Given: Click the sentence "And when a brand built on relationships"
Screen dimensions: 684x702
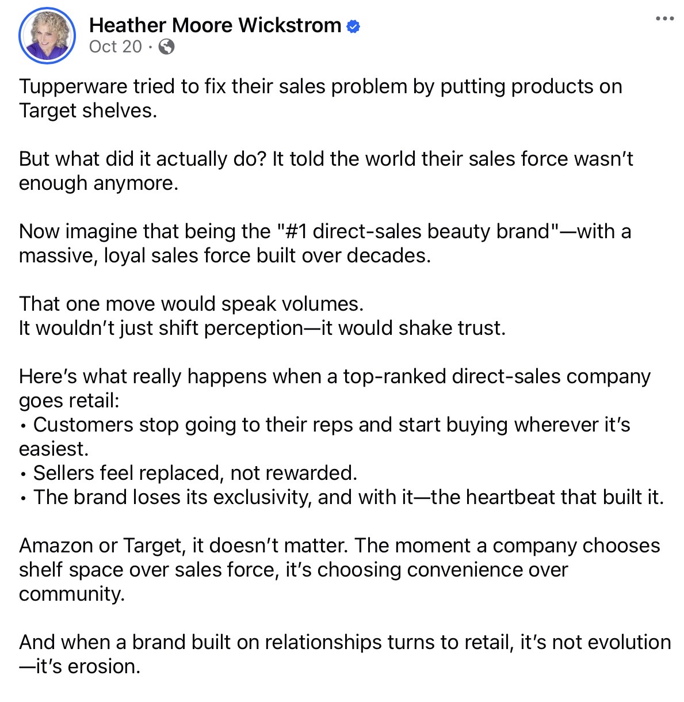Looking at the screenshot, I should (344, 642).
